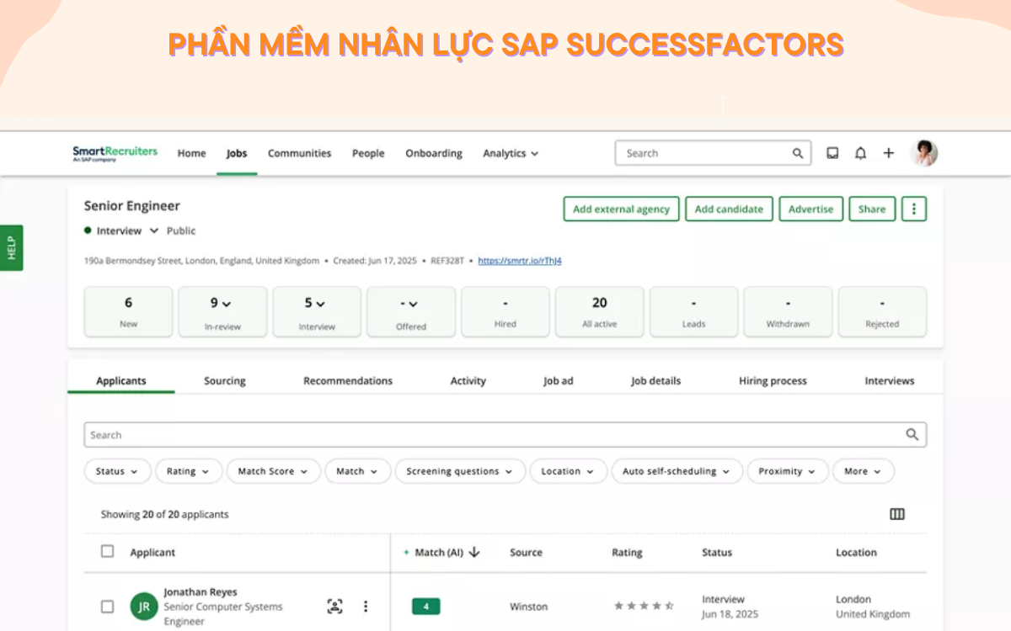
Task: Click Add candidate button
Action: (x=729, y=209)
